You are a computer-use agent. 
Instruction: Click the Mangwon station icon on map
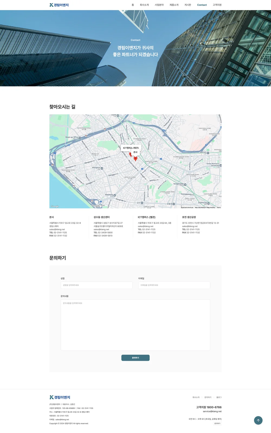102,168
